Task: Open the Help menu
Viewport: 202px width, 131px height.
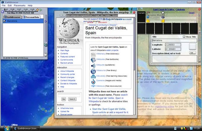Action: pyautogui.click(x=30, y=6)
